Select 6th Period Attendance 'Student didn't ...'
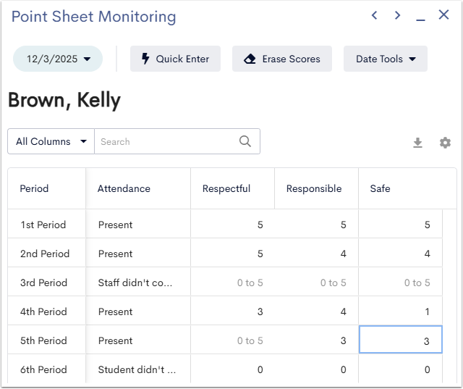The image size is (463, 389). pyautogui.click(x=138, y=369)
